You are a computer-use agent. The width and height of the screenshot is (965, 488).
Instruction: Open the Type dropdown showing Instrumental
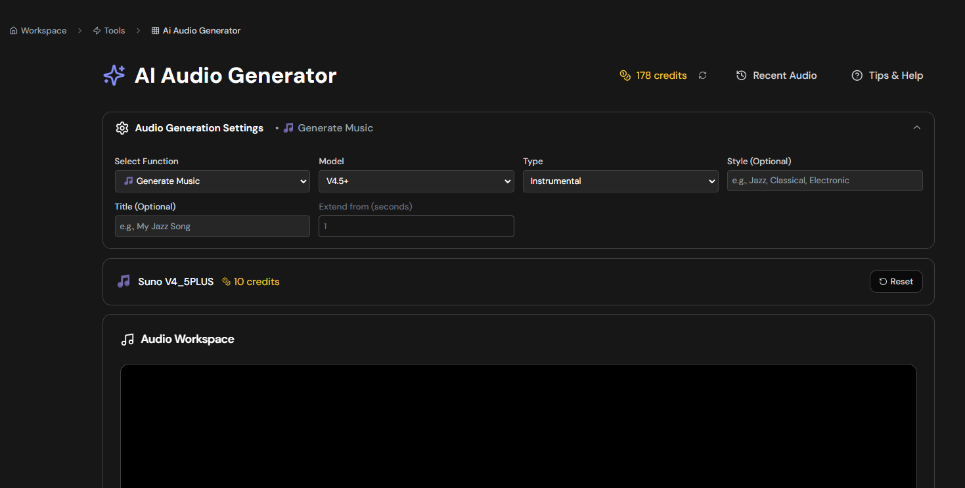tap(621, 181)
